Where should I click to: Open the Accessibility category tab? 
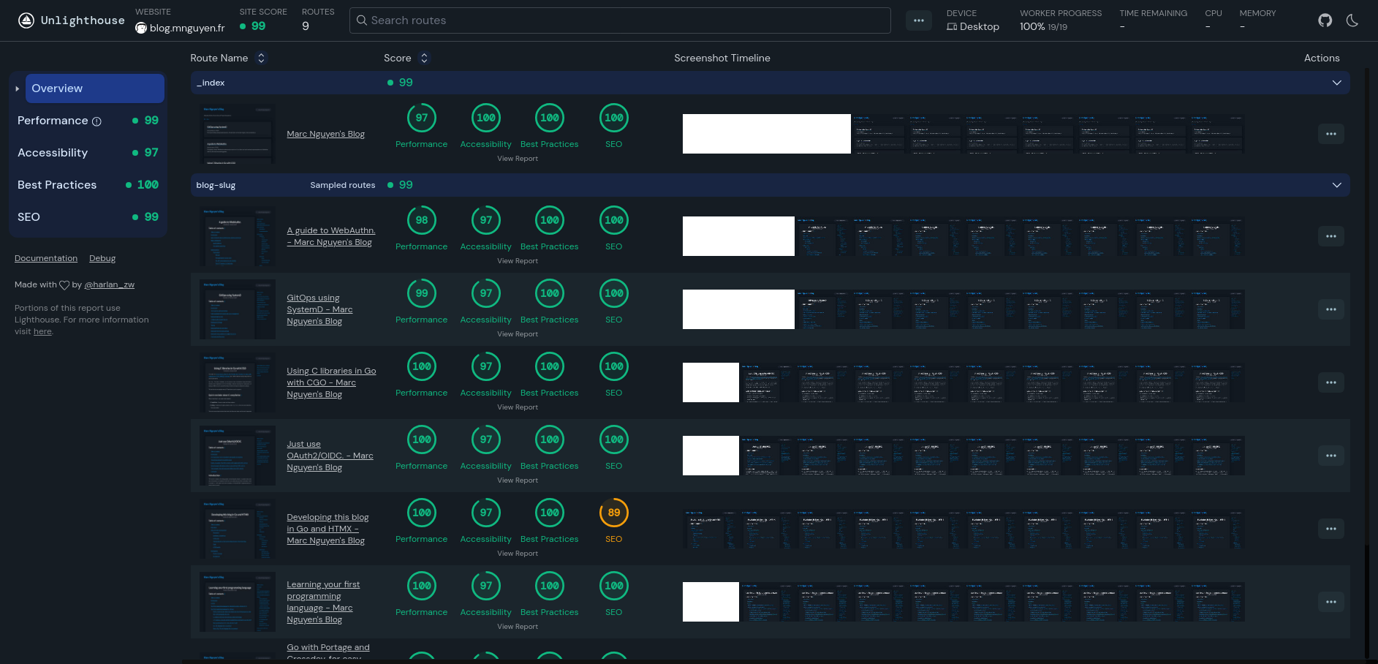[x=88, y=153]
